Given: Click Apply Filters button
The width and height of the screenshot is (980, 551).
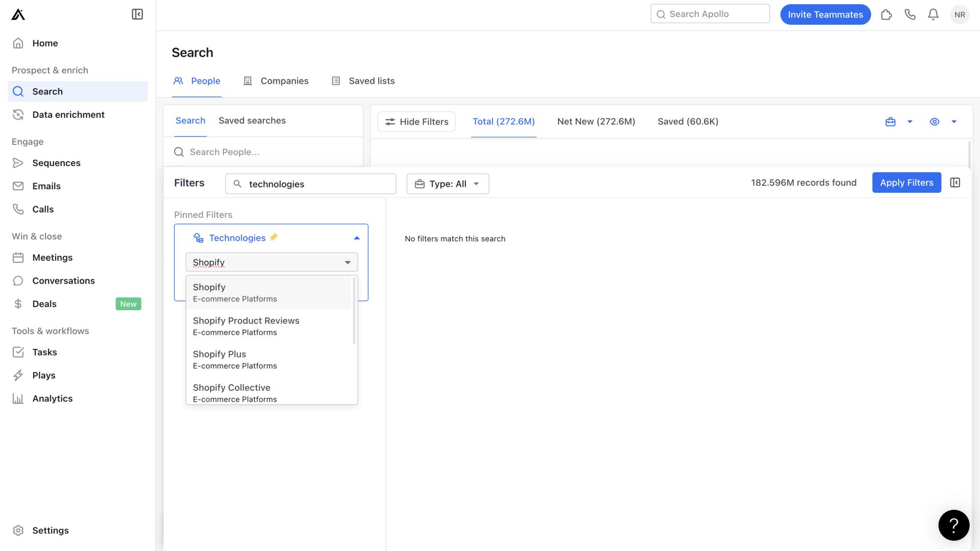Looking at the screenshot, I should tap(906, 183).
